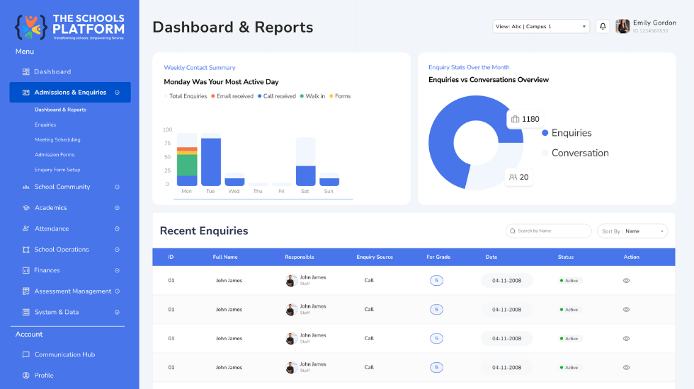Click eye icon in fourth enquiry row

pyautogui.click(x=626, y=367)
